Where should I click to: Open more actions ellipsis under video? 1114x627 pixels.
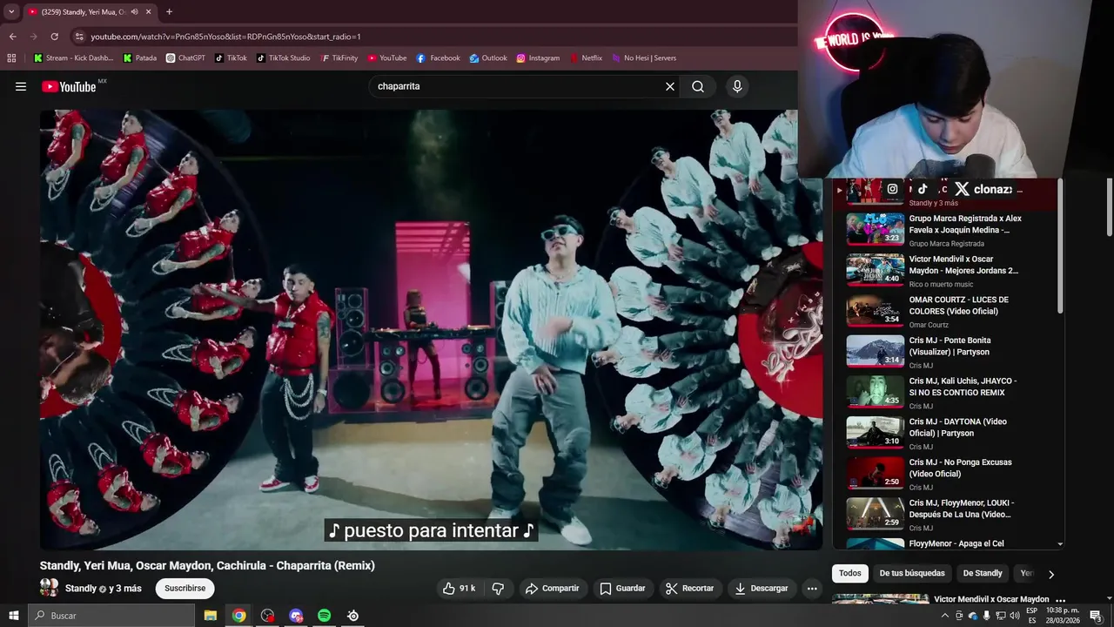812,589
